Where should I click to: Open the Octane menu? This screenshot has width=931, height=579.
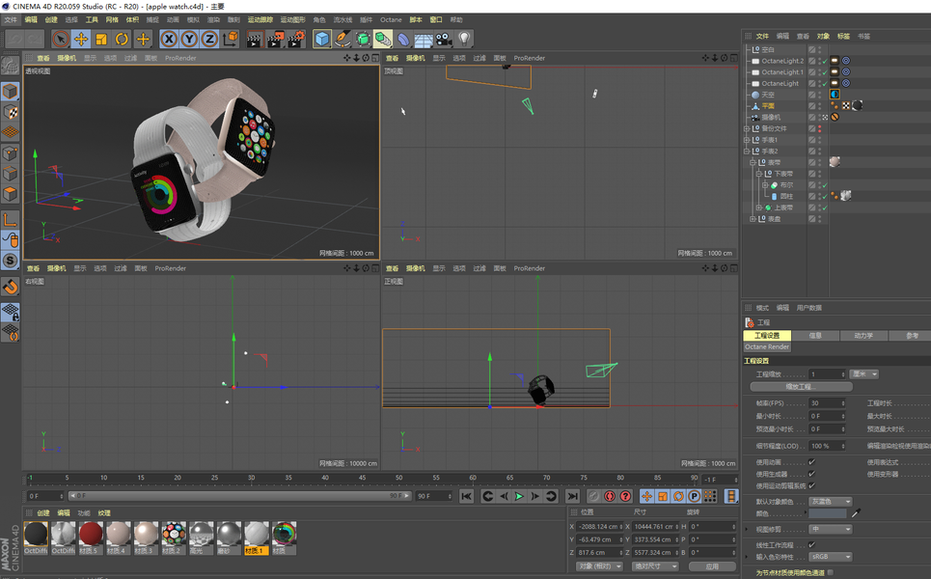[x=391, y=19]
